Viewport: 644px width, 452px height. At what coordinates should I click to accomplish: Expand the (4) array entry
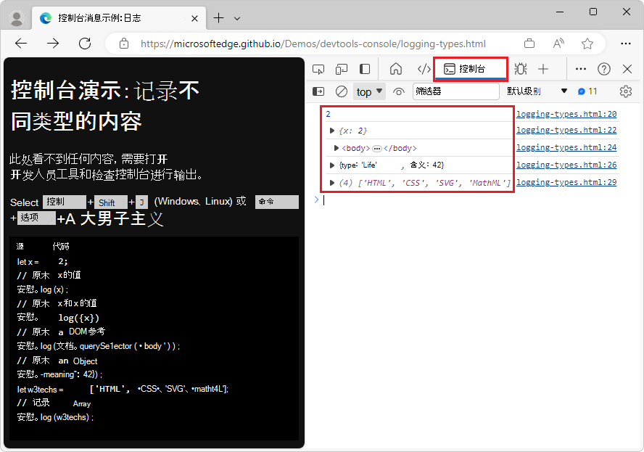point(332,182)
